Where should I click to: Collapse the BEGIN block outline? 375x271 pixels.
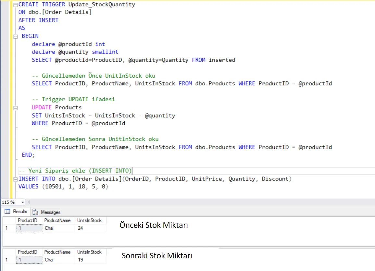(16, 37)
